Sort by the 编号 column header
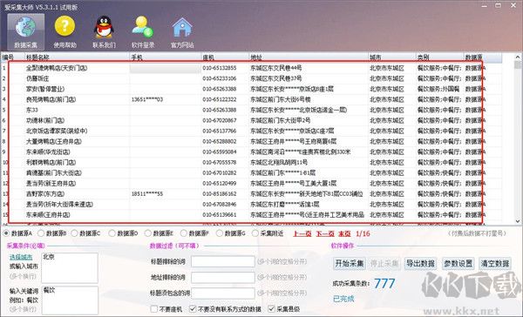 coord(12,57)
